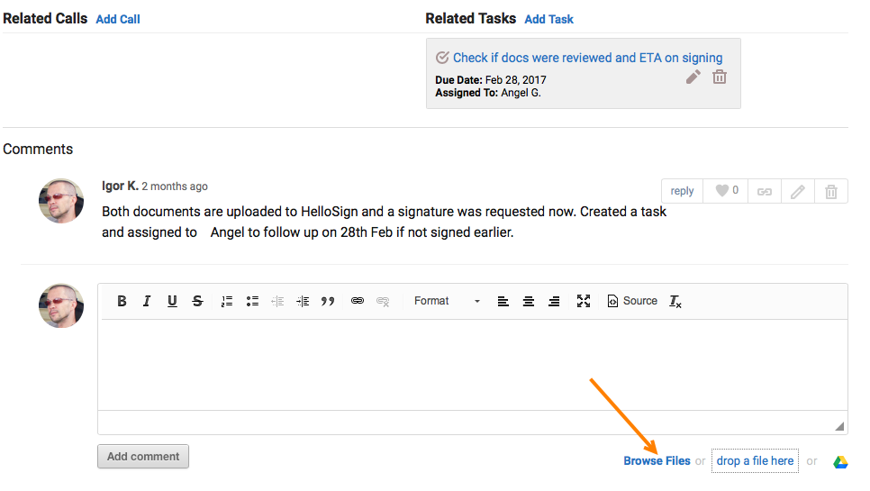This screenshot has height=491, width=870.
Task: Click the Add comment button
Action: pyautogui.click(x=143, y=456)
